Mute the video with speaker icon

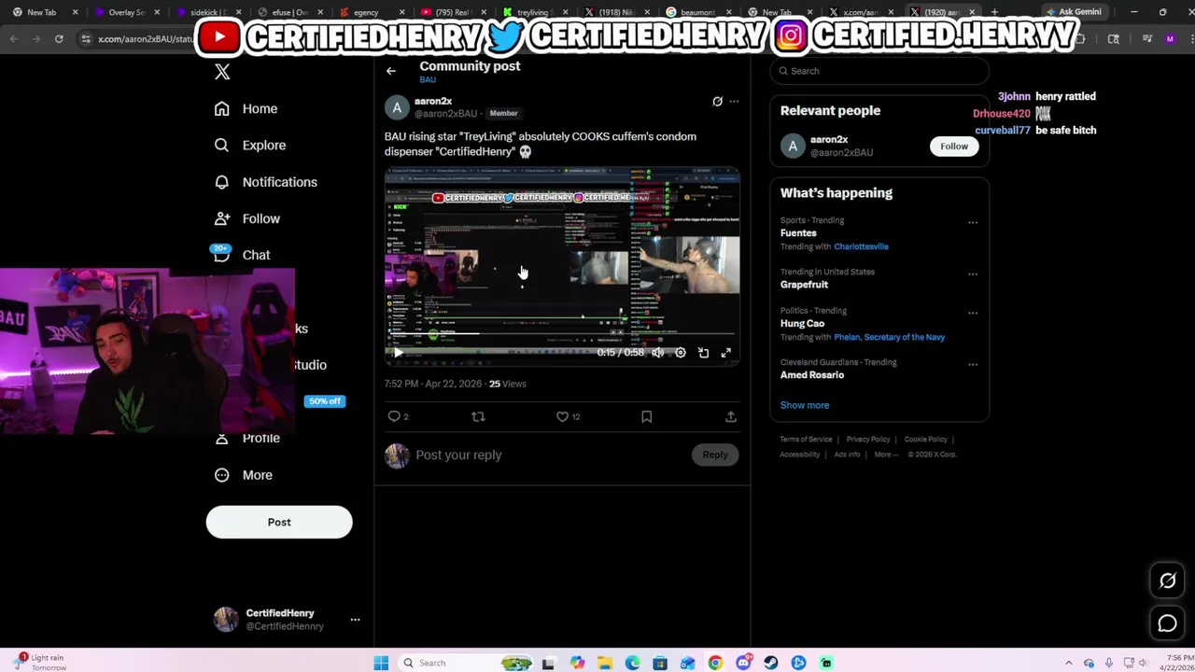(x=657, y=353)
